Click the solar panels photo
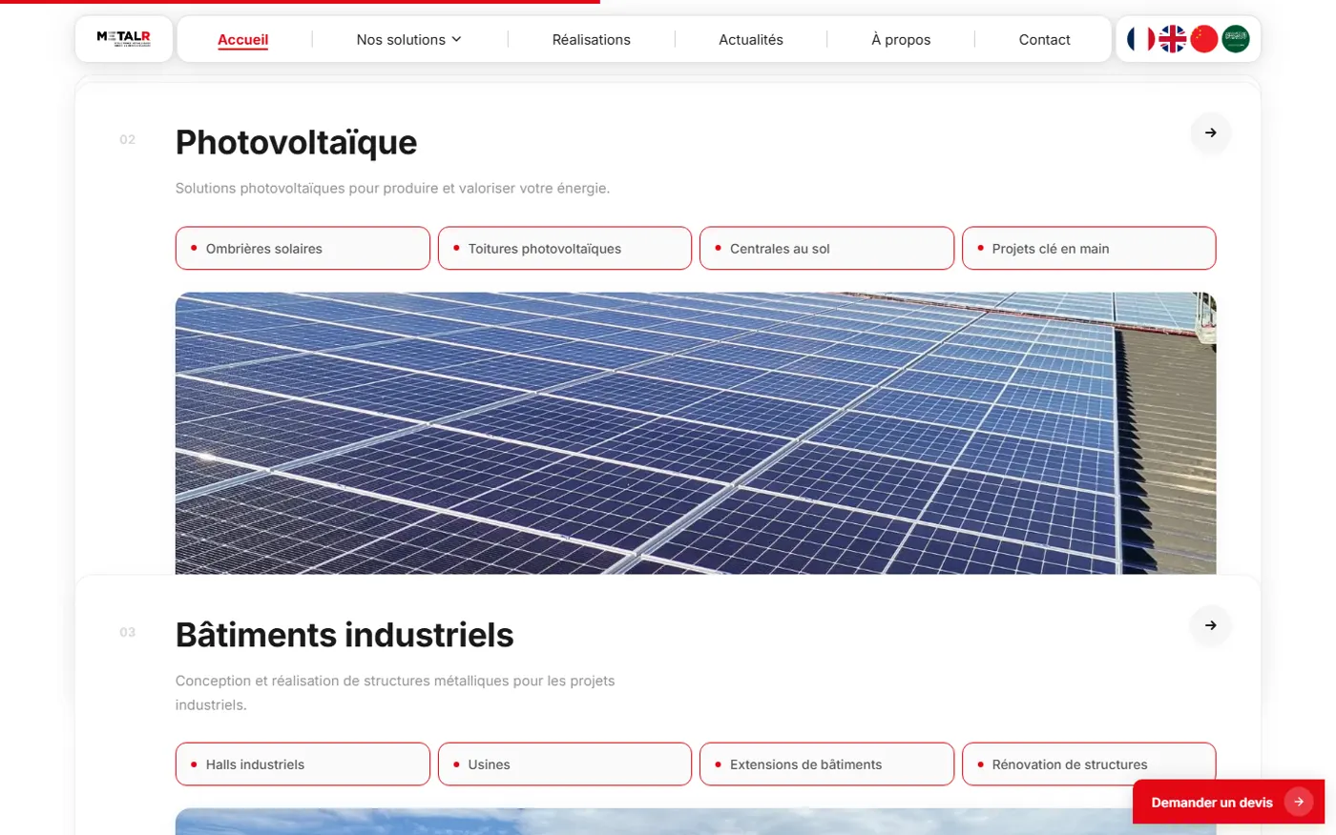The height and width of the screenshot is (835, 1336). point(696,433)
